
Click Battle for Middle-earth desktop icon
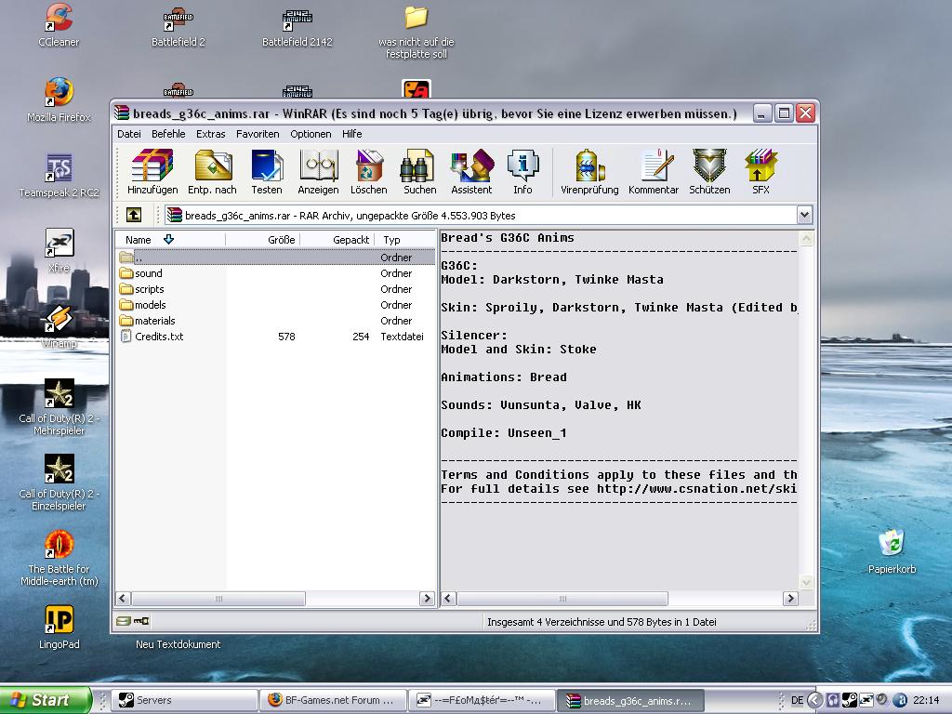59,559
